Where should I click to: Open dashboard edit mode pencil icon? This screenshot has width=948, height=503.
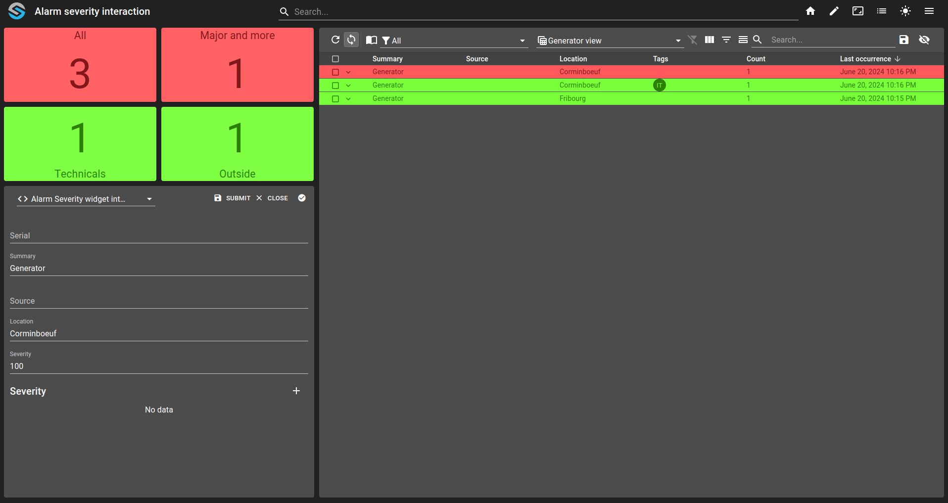834,11
